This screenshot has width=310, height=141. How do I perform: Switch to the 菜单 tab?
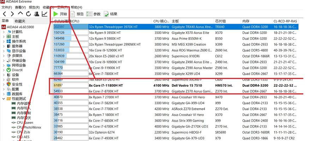pos(5,21)
